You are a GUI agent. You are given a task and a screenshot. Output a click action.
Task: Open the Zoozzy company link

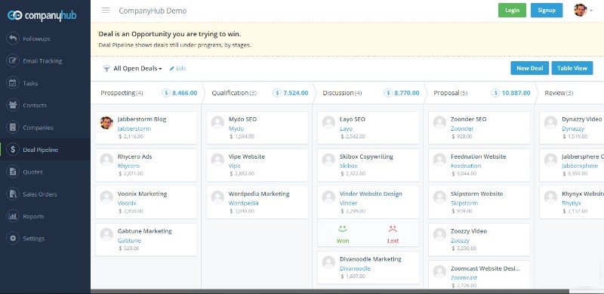pos(460,240)
